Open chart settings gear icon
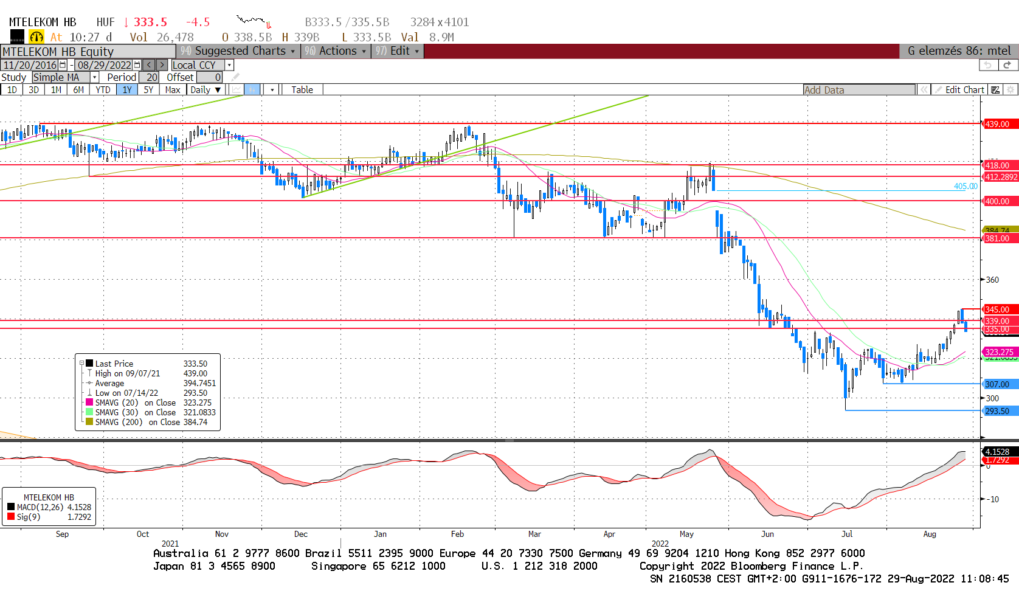Image resolution: width=1019 pixels, height=605 pixels. click(1010, 90)
